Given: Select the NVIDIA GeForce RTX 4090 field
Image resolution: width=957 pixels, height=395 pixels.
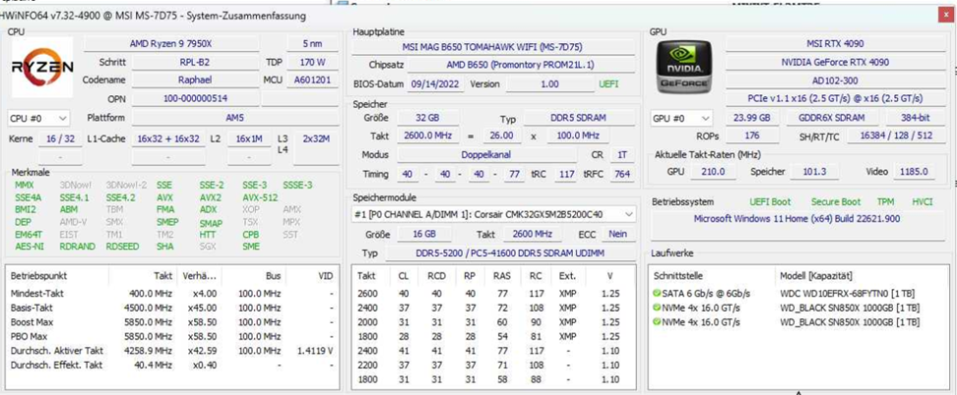Looking at the screenshot, I should (x=835, y=62).
